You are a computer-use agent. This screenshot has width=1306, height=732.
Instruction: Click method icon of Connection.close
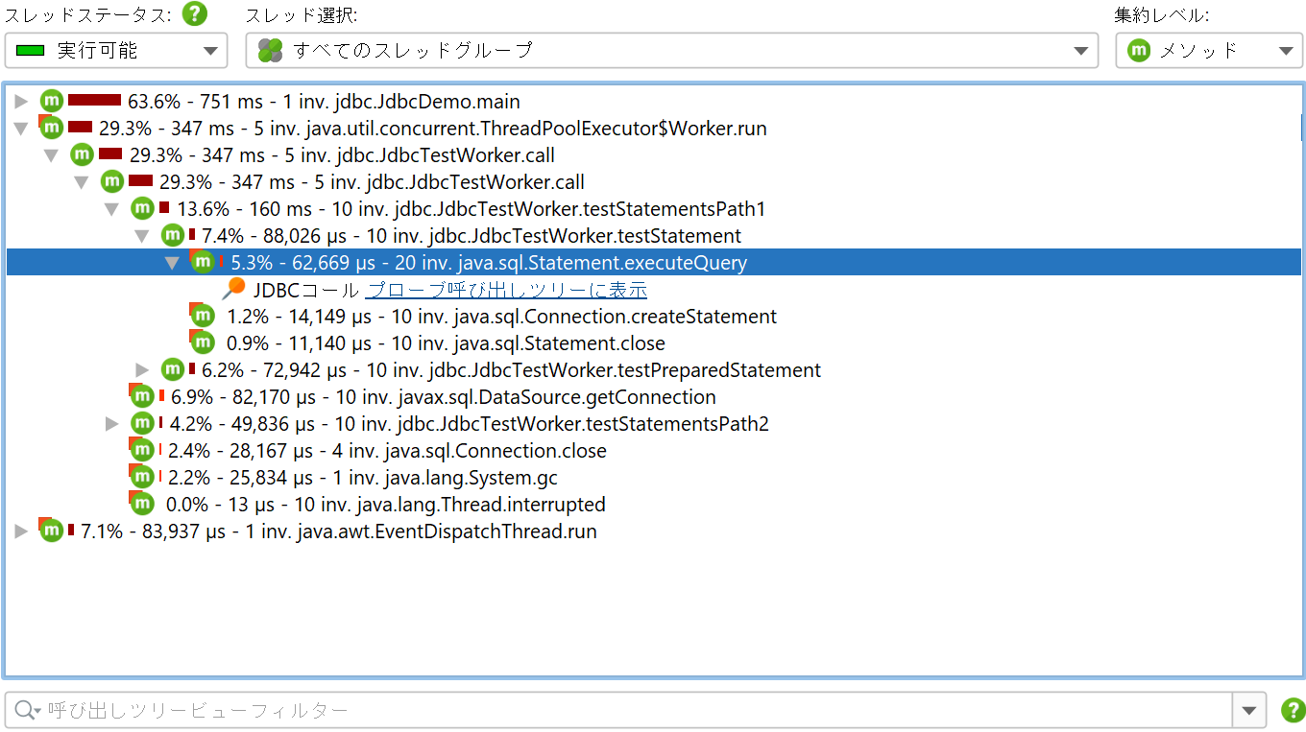[141, 450]
